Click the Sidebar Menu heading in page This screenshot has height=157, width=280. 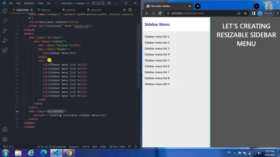[x=157, y=24]
